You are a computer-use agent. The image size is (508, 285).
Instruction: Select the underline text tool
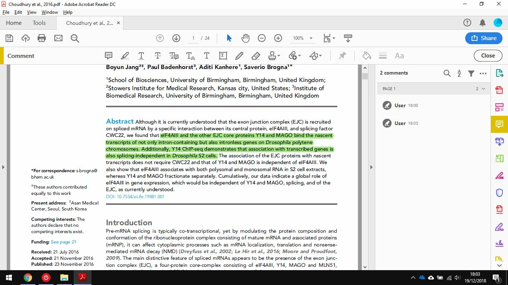pyautogui.click(x=141, y=56)
